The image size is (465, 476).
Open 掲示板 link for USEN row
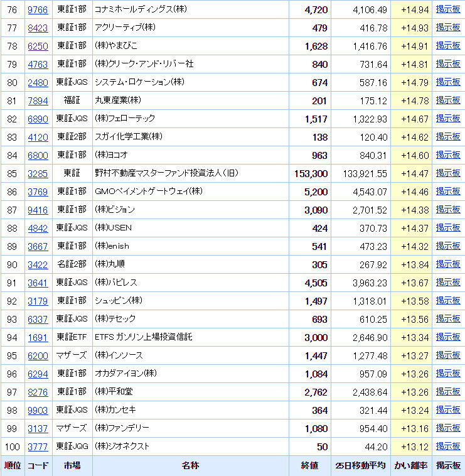pyautogui.click(x=448, y=228)
